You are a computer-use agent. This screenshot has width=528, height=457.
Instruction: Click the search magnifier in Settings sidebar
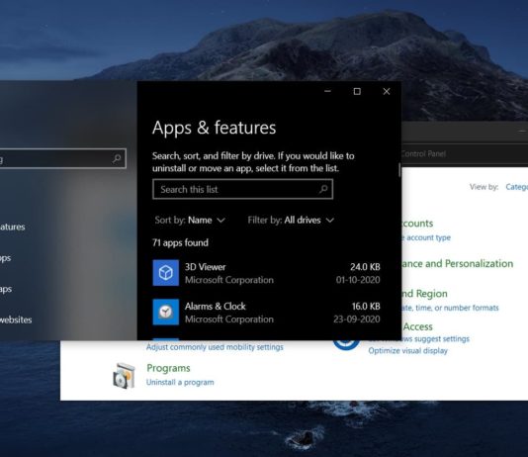pos(117,158)
